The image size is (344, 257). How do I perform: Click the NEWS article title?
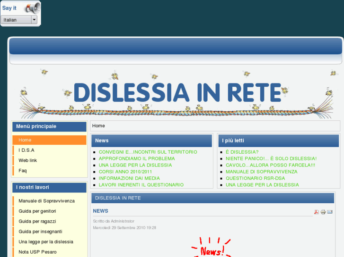(x=100, y=211)
